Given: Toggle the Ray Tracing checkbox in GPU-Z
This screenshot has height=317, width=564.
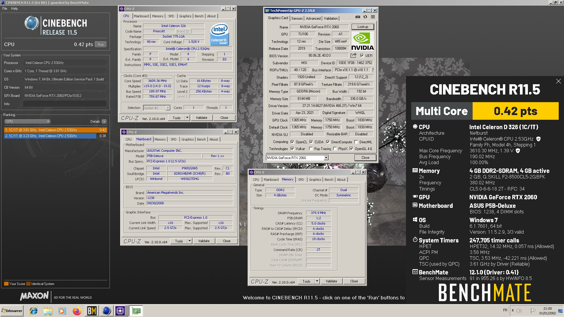Looking at the screenshot, I should click(311, 149).
